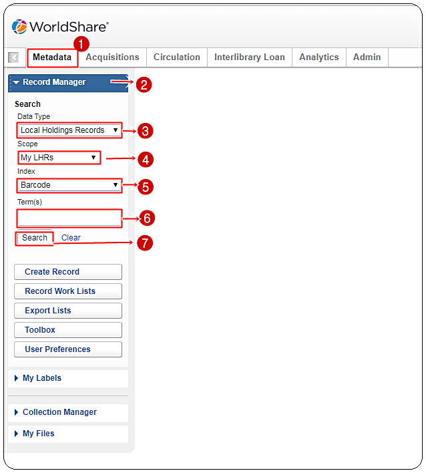The image size is (426, 473).
Task: Open the Data Type dropdown
Action: point(69,130)
